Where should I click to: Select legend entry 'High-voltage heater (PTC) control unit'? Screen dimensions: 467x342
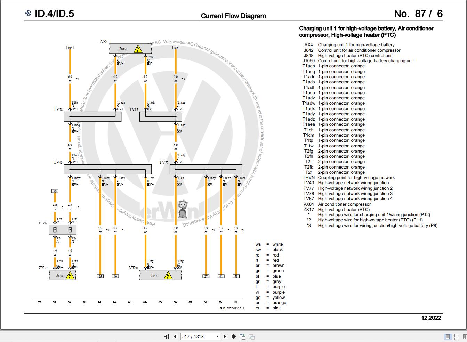355,55
